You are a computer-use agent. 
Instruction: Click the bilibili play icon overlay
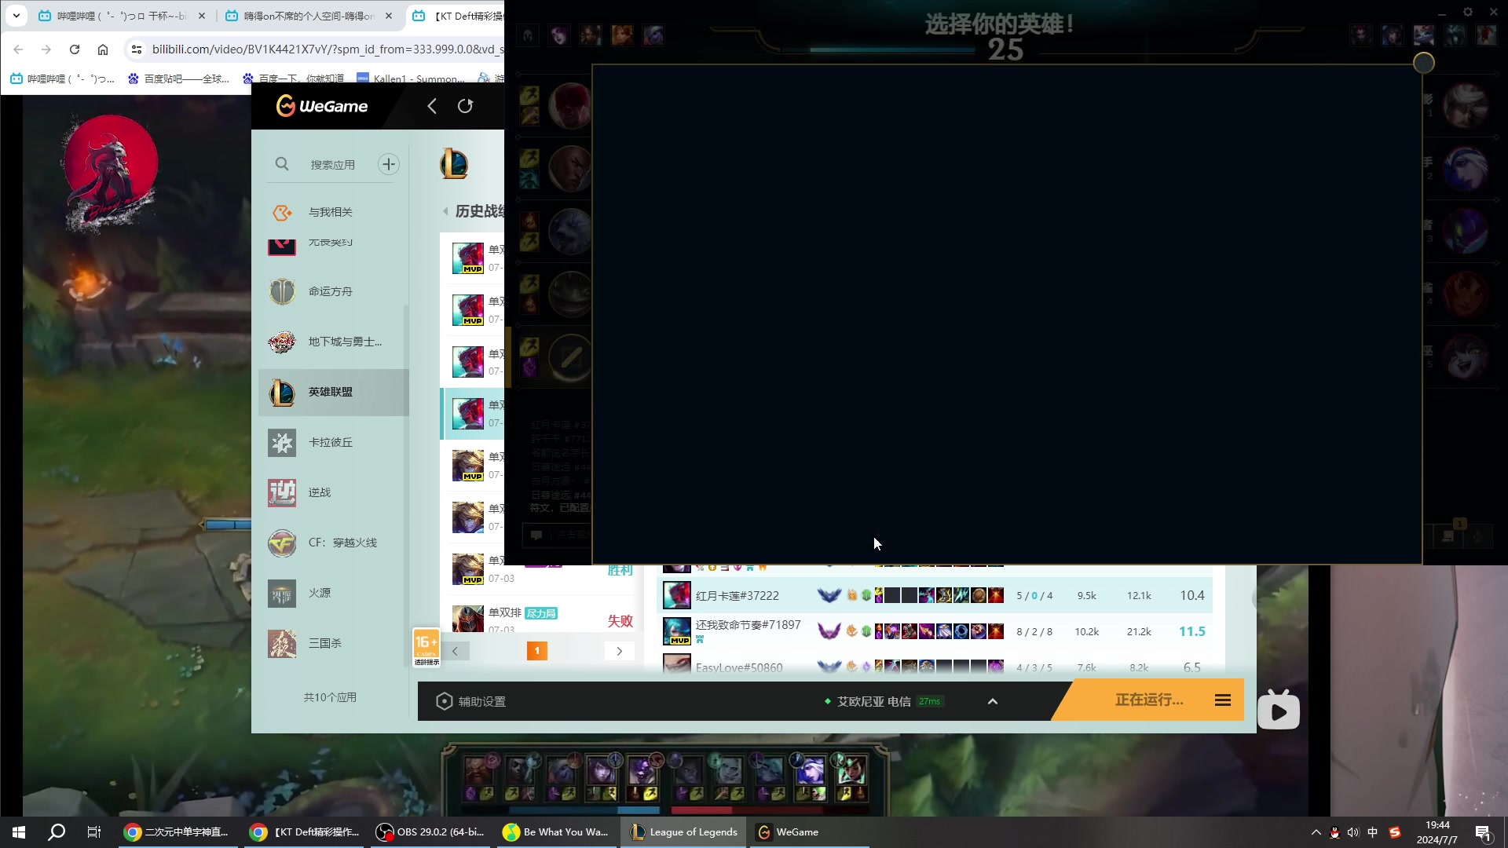pyautogui.click(x=1279, y=711)
